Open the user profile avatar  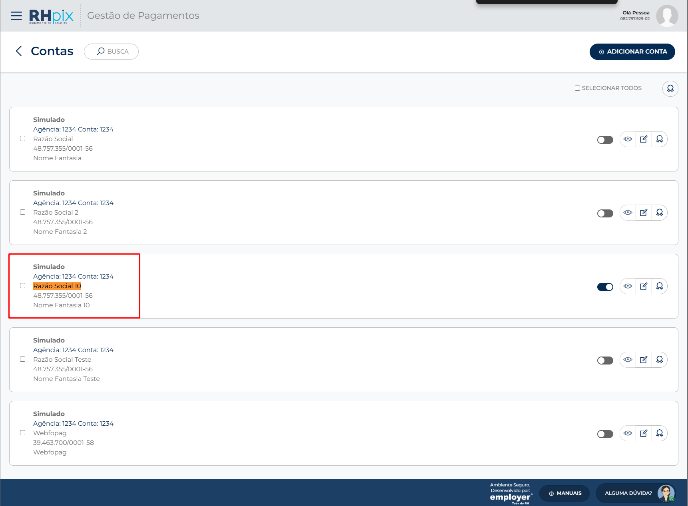(x=667, y=16)
